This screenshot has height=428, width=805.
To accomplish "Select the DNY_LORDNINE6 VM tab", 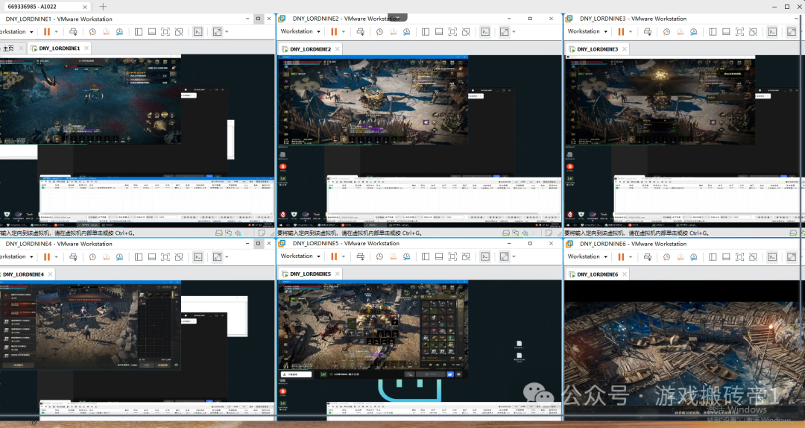I will pyautogui.click(x=597, y=274).
